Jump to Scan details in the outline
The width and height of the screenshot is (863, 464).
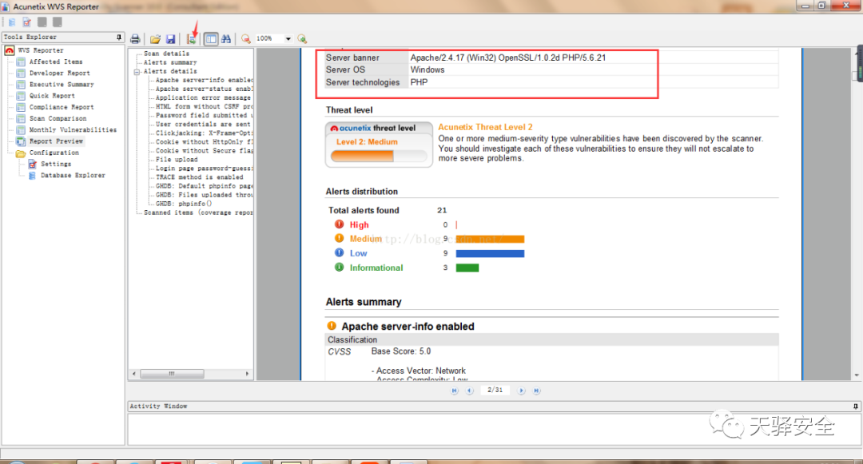click(x=166, y=54)
